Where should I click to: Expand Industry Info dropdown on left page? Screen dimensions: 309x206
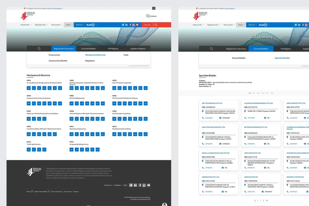26,25
